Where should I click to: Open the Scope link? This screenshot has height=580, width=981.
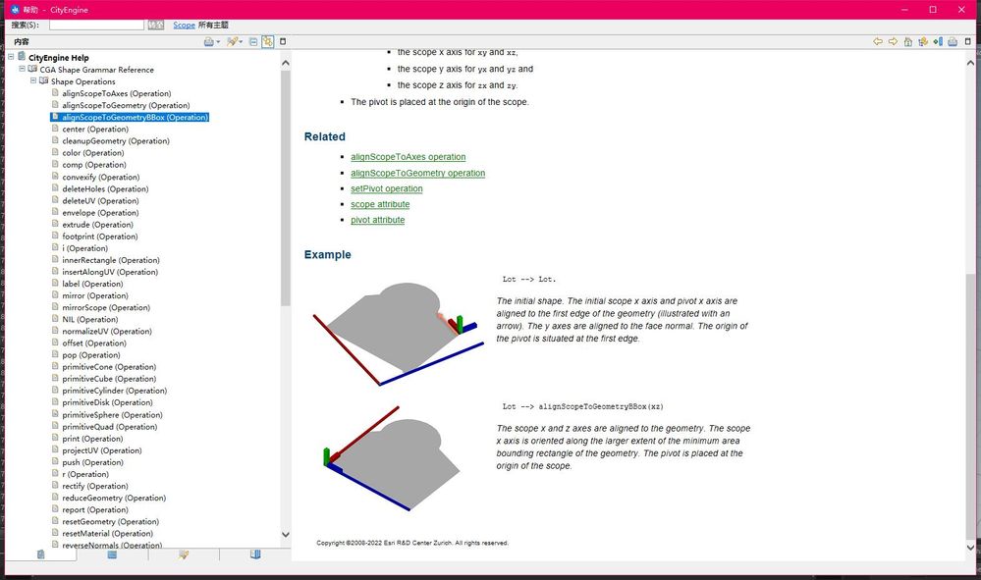(x=184, y=25)
